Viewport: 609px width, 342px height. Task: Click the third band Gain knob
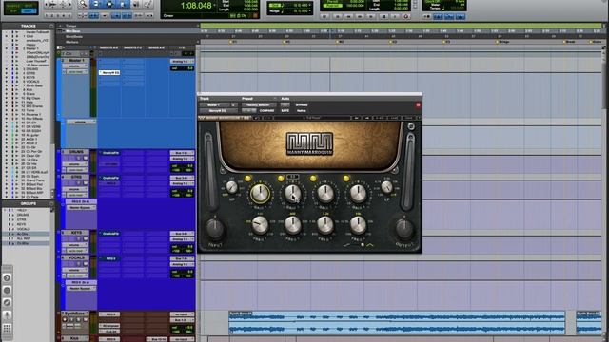click(325, 194)
